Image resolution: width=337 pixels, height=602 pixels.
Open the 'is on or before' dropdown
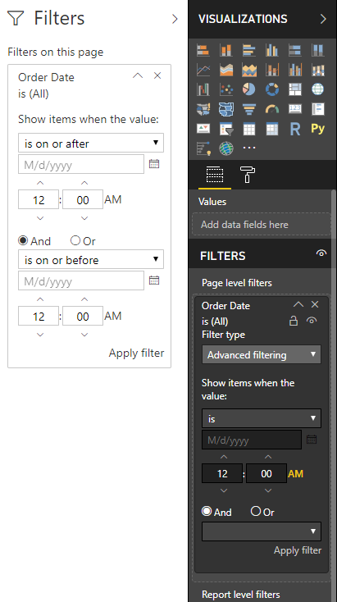pos(91,259)
